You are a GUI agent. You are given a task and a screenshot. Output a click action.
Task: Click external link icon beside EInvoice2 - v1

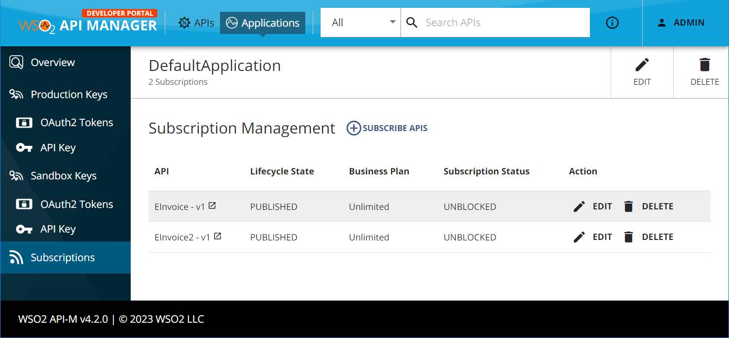pos(218,236)
